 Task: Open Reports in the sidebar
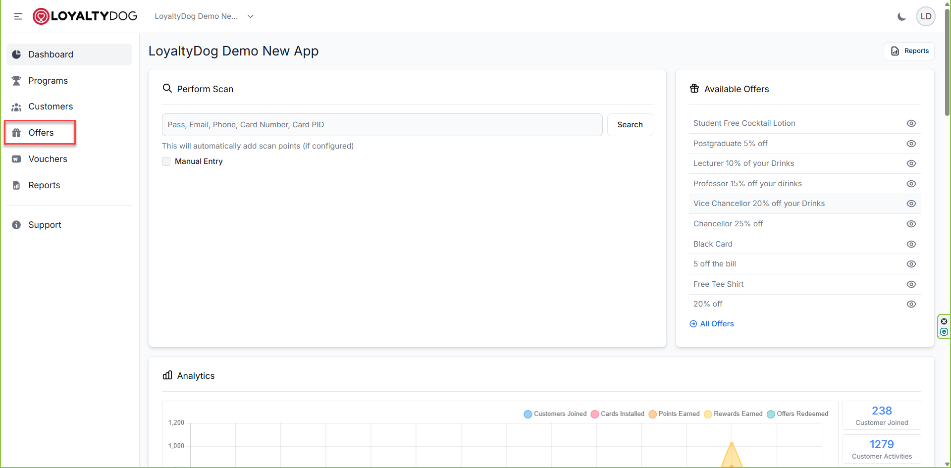[69, 185]
